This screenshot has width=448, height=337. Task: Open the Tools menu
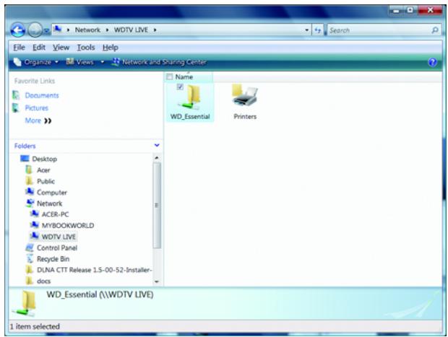coord(86,48)
